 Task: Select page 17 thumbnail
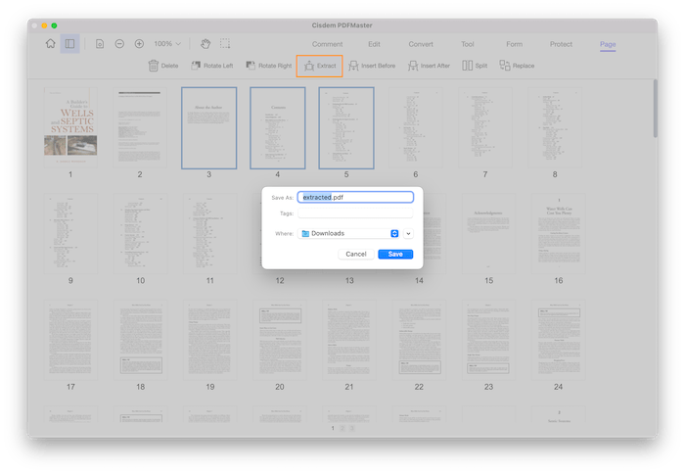pyautogui.click(x=70, y=340)
